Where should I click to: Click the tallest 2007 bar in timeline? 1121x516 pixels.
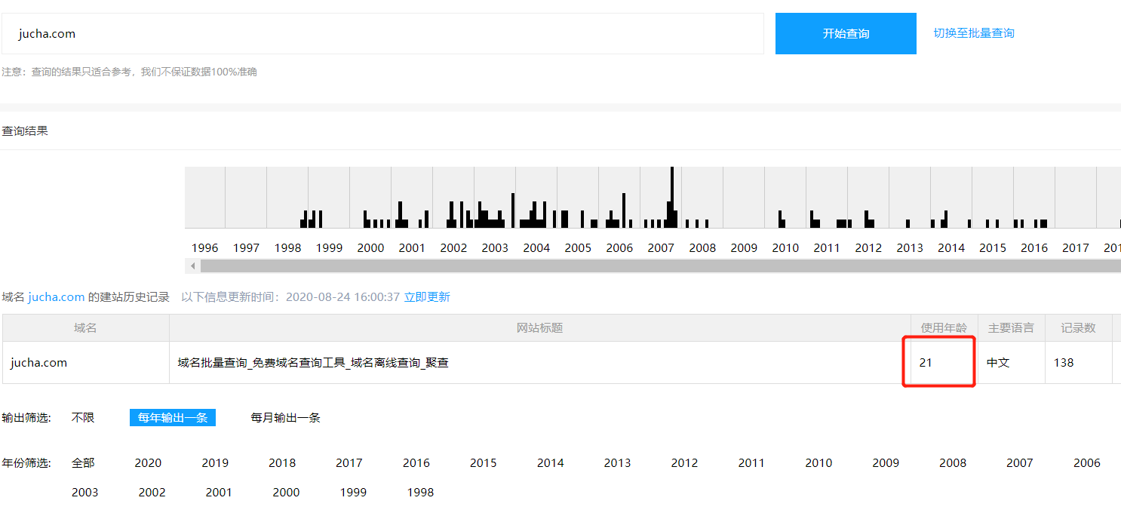point(671,196)
